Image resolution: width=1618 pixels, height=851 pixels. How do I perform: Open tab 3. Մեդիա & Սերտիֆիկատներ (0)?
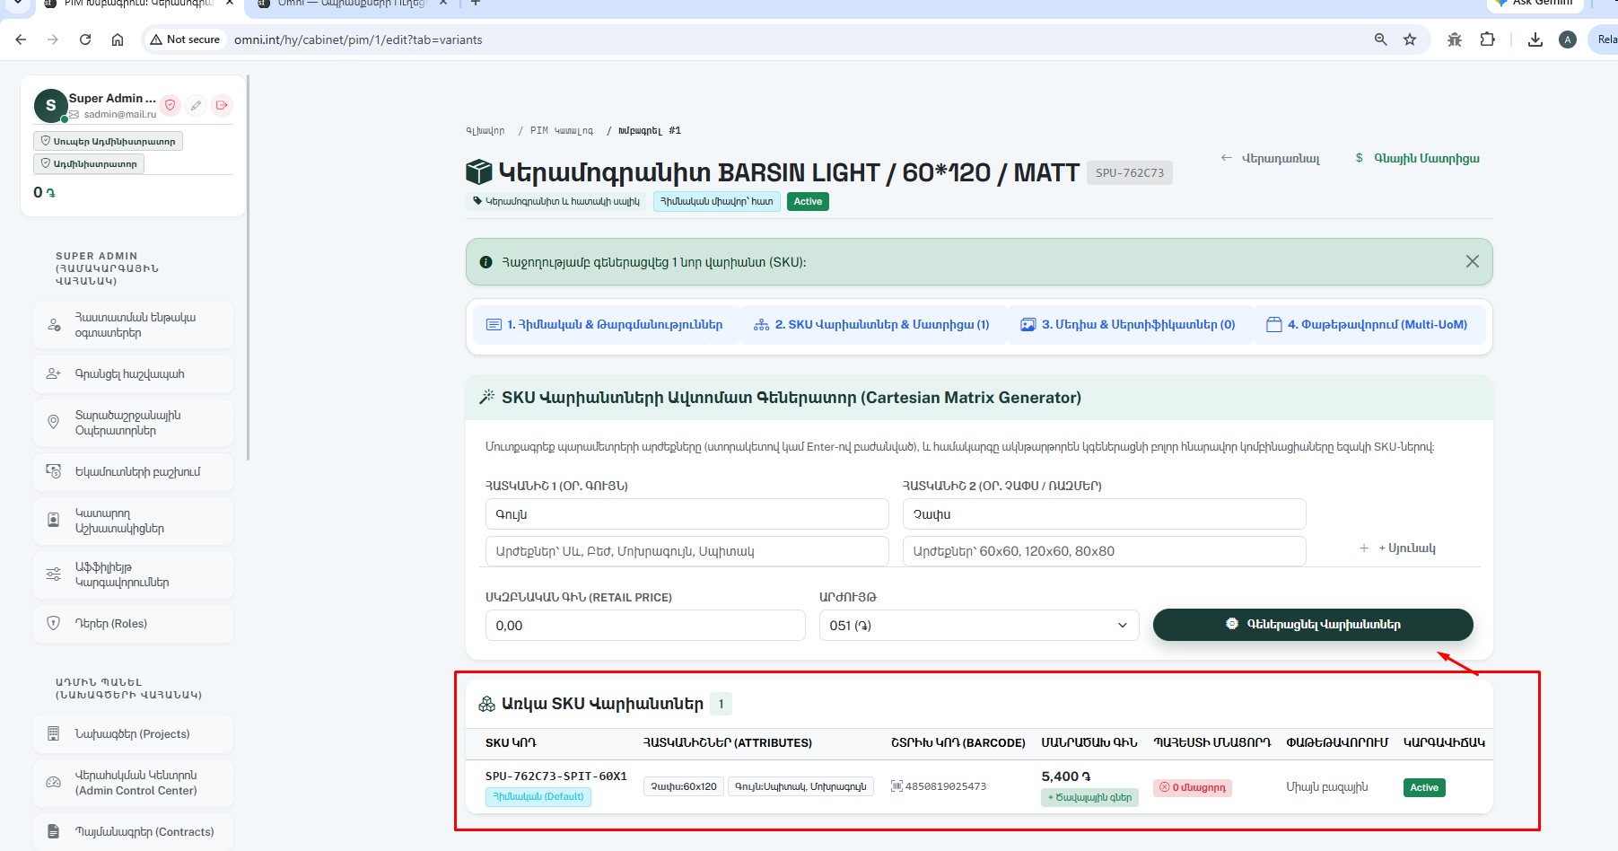click(1128, 325)
